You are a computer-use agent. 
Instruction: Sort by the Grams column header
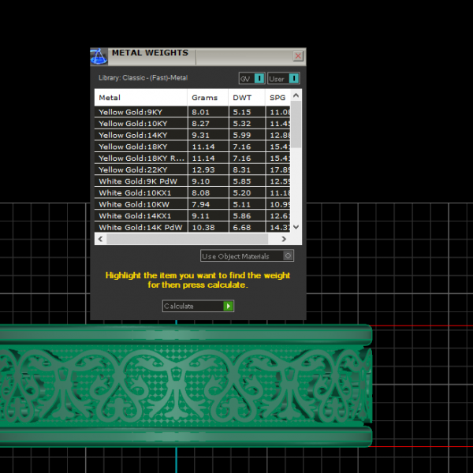point(207,98)
